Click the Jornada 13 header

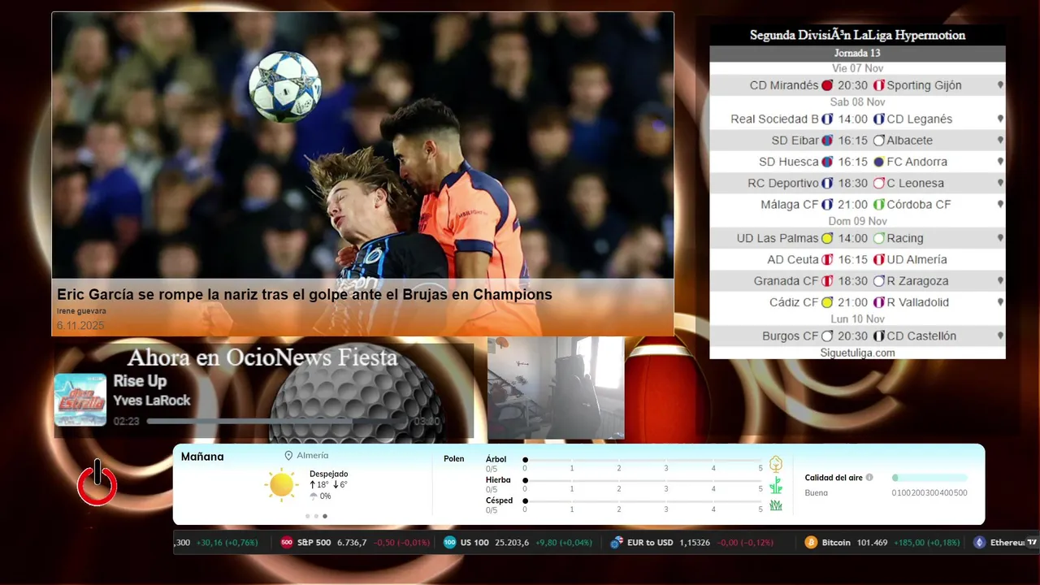click(x=857, y=53)
